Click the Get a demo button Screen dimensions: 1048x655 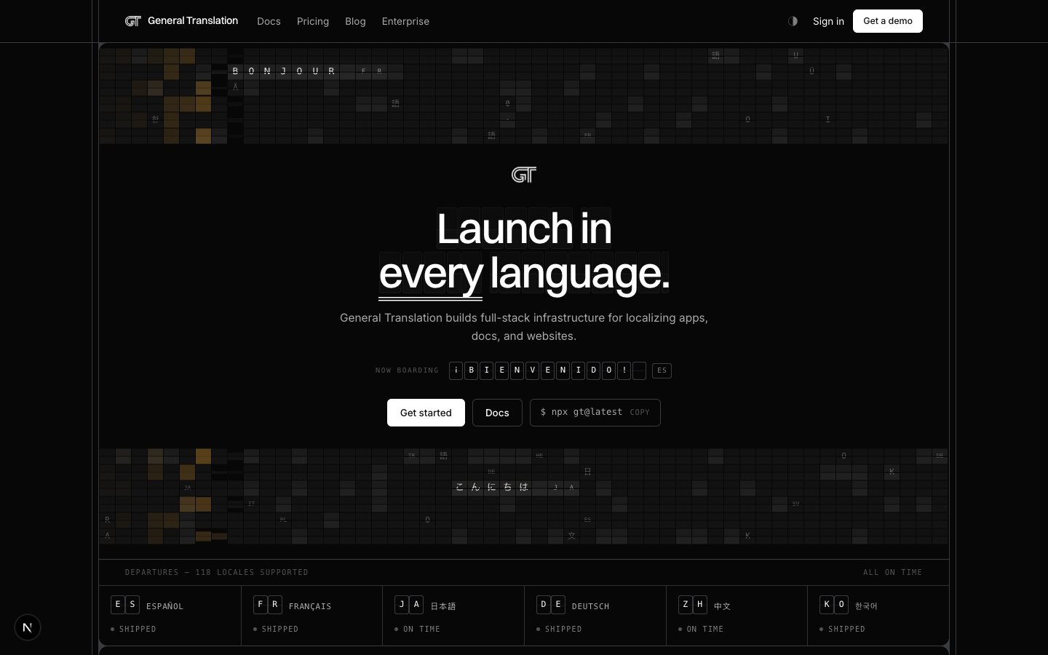(888, 21)
